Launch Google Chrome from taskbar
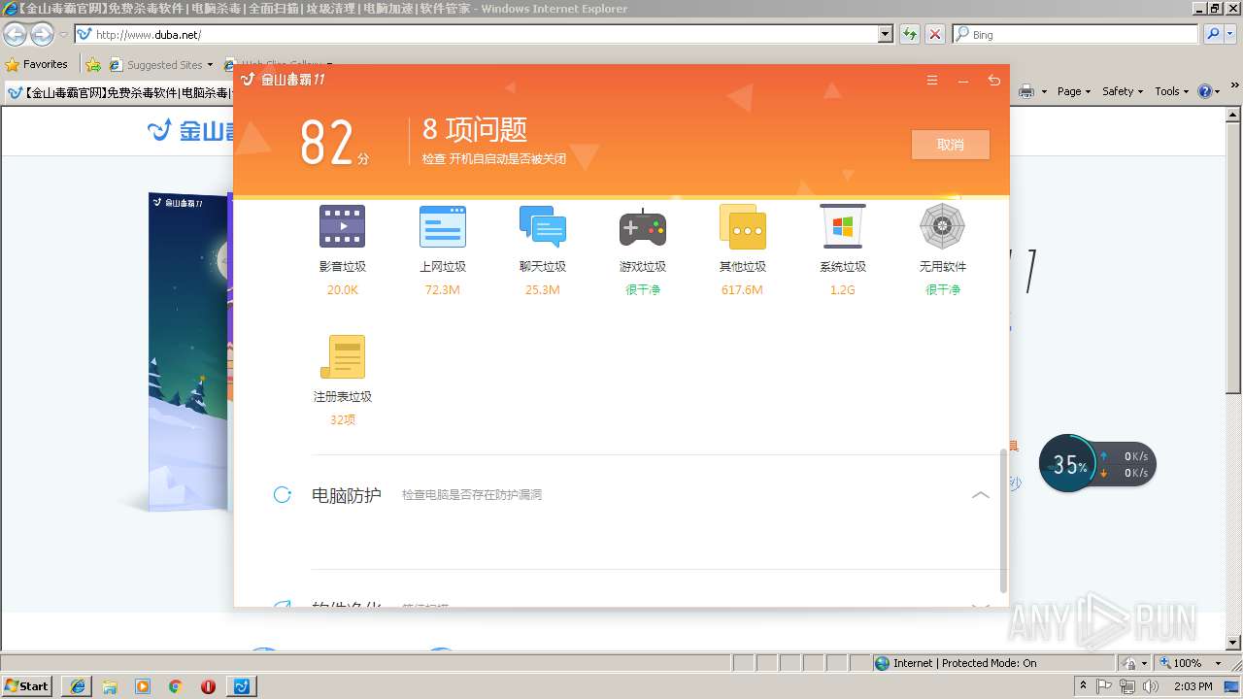 [x=176, y=686]
